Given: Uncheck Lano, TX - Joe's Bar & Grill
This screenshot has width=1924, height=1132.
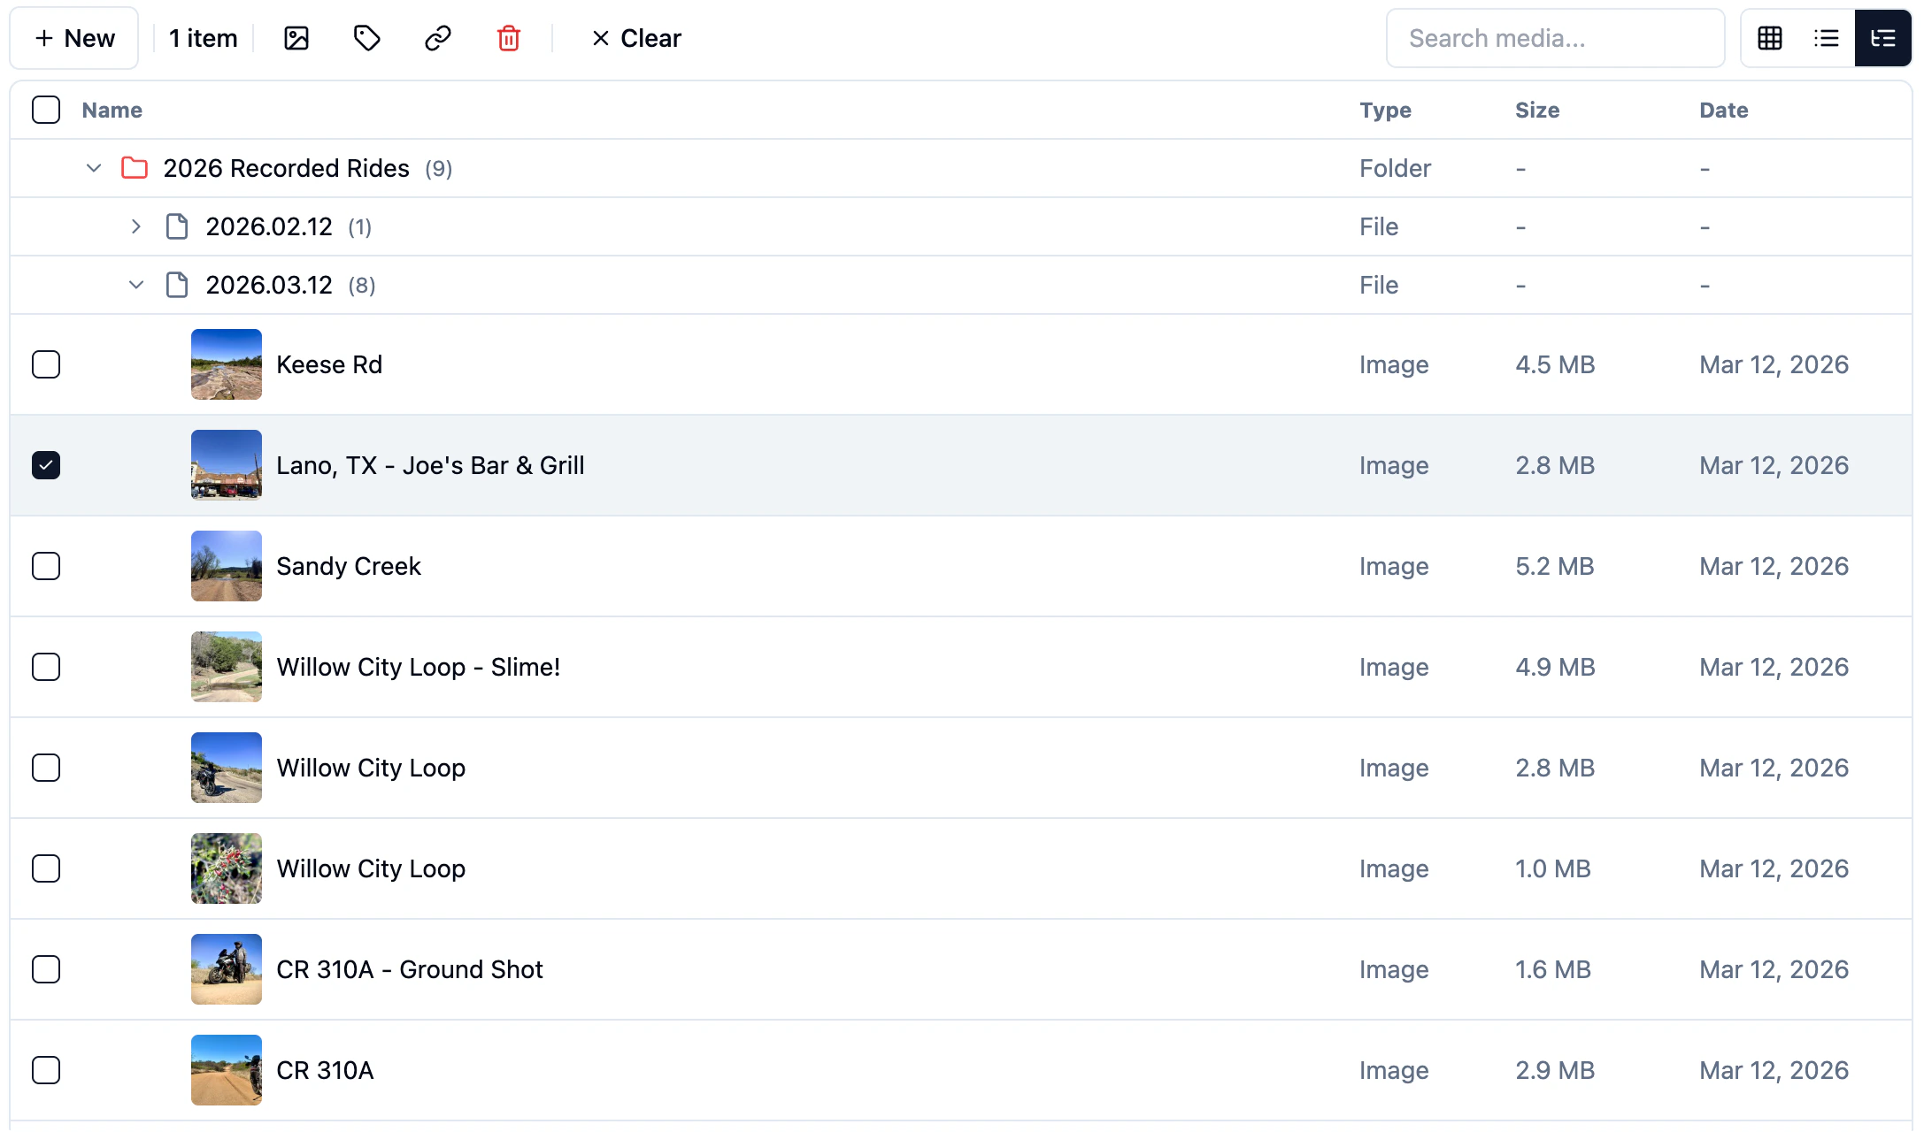Looking at the screenshot, I should click(46, 465).
